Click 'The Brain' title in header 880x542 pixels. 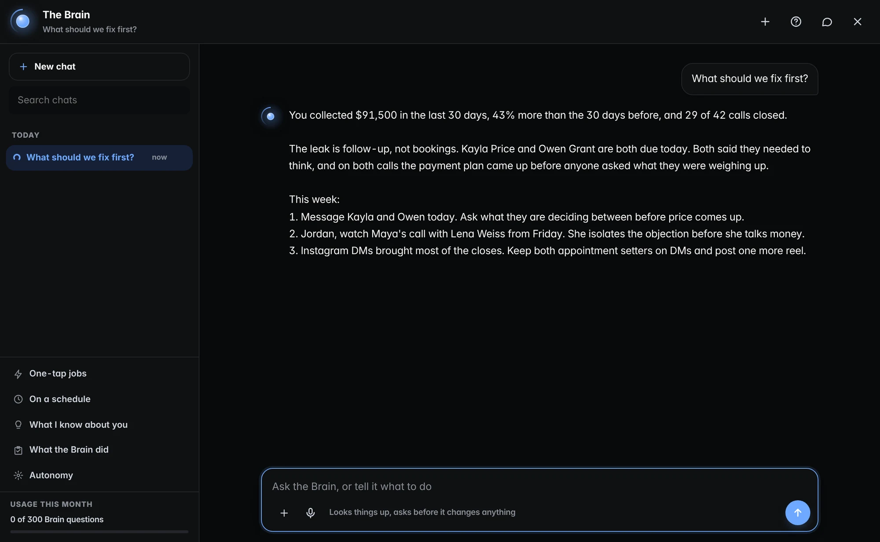click(66, 15)
